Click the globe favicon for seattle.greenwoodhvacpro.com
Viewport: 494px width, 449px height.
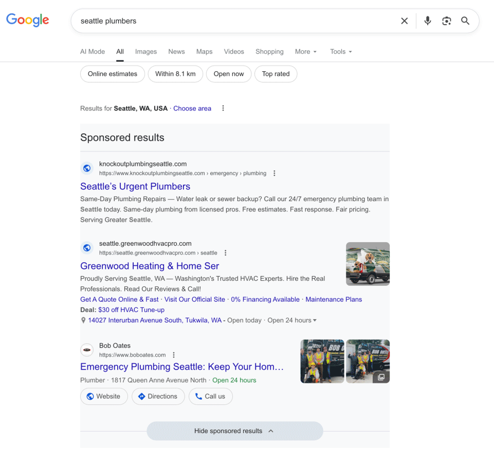click(x=87, y=248)
